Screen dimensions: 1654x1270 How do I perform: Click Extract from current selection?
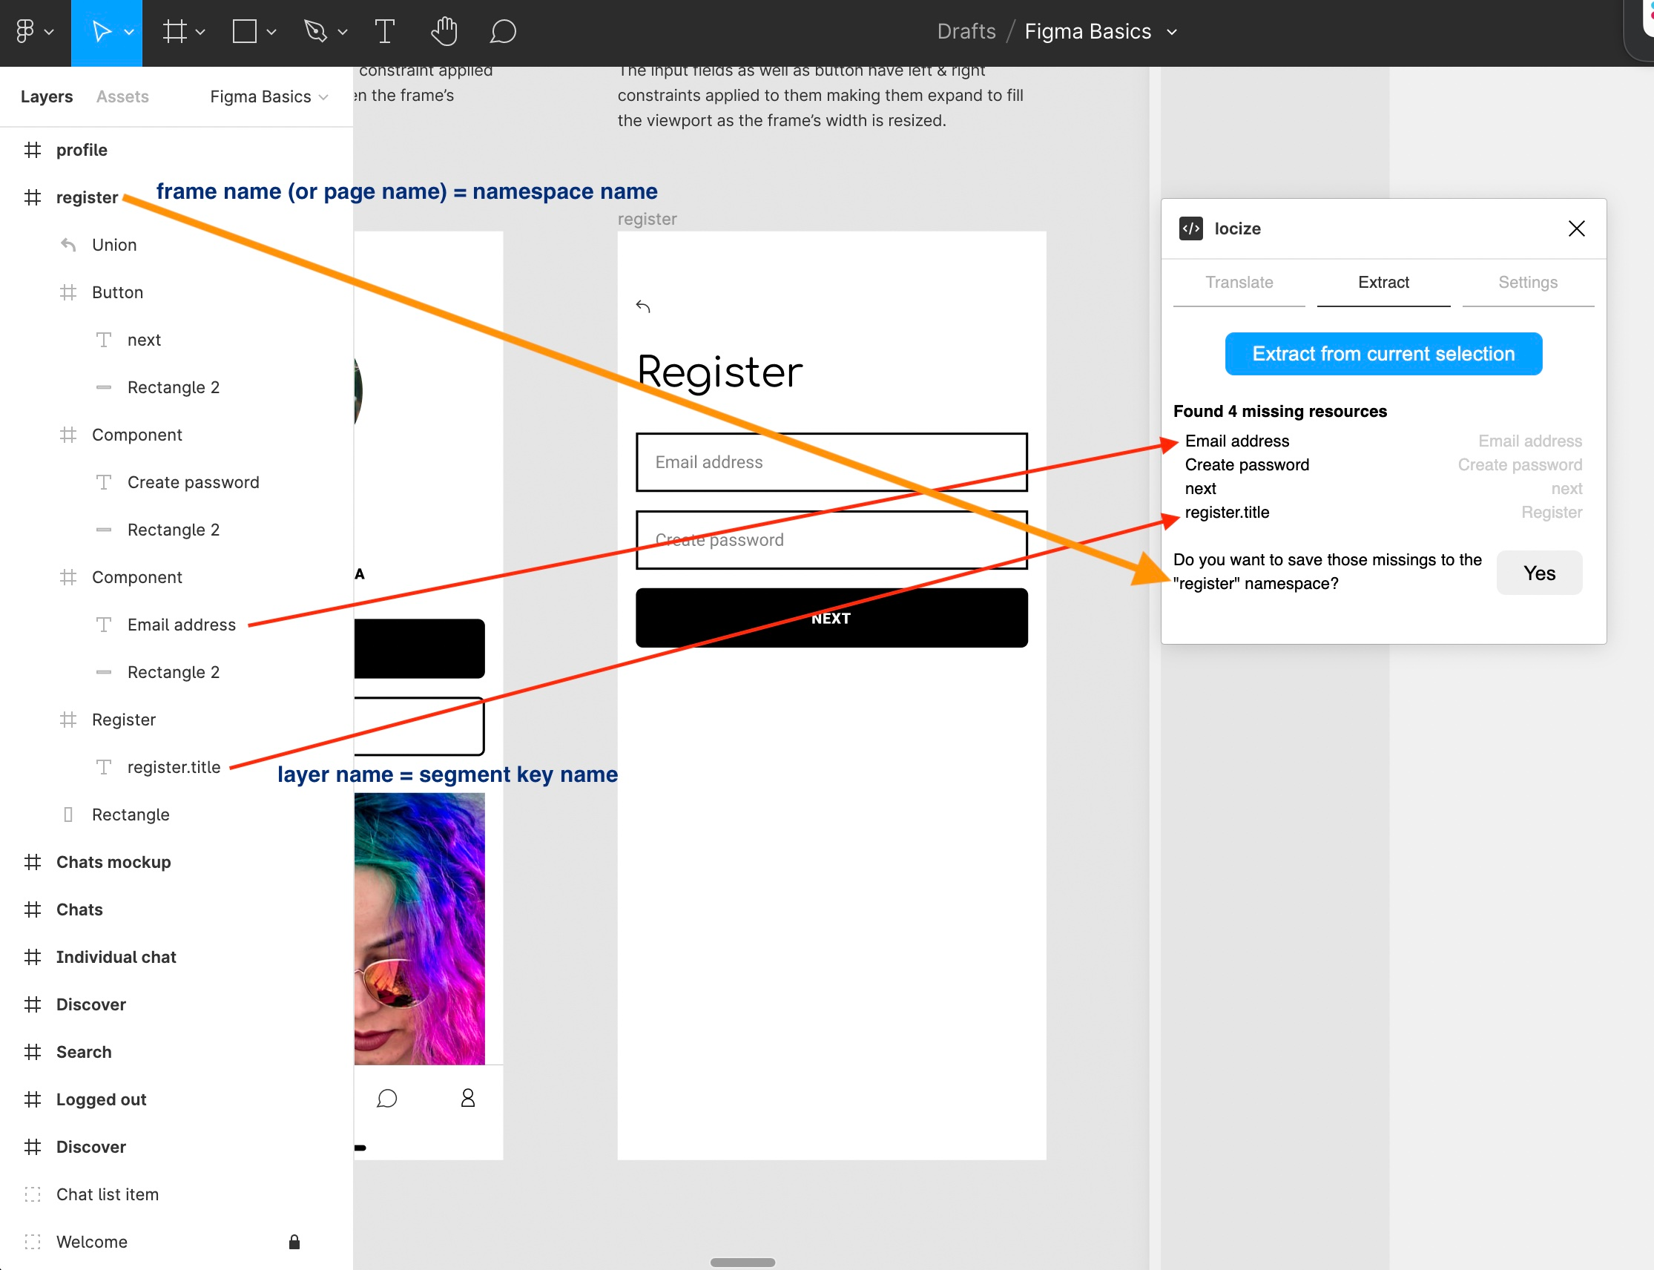[x=1383, y=353]
